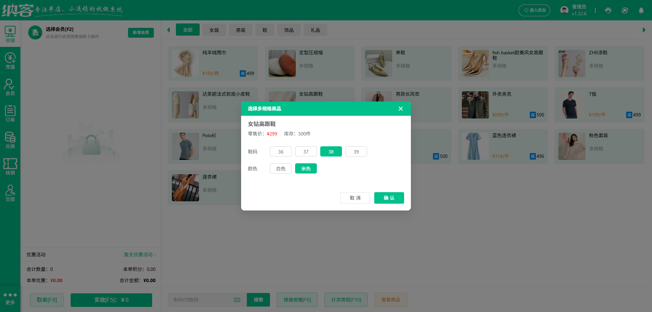Open the cloud sync icon
This screenshot has height=312, width=652.
[x=625, y=10]
